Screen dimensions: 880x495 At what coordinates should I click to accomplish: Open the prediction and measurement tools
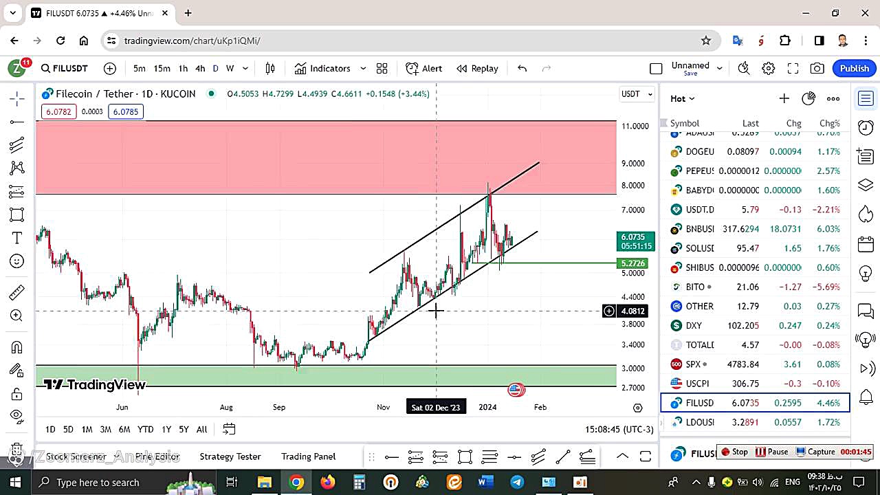[17, 191]
